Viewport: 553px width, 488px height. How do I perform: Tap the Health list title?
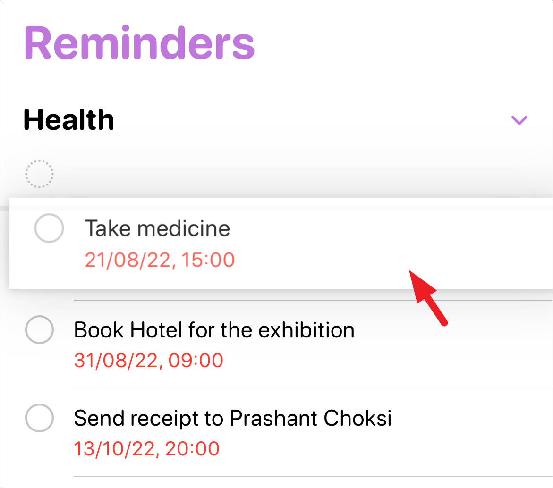(x=68, y=119)
